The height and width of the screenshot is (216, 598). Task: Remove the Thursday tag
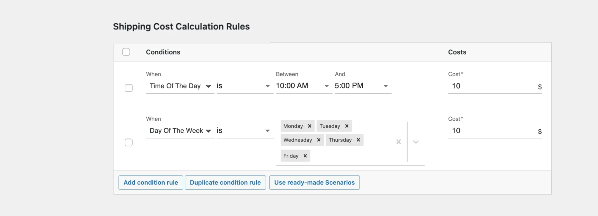[358, 140]
